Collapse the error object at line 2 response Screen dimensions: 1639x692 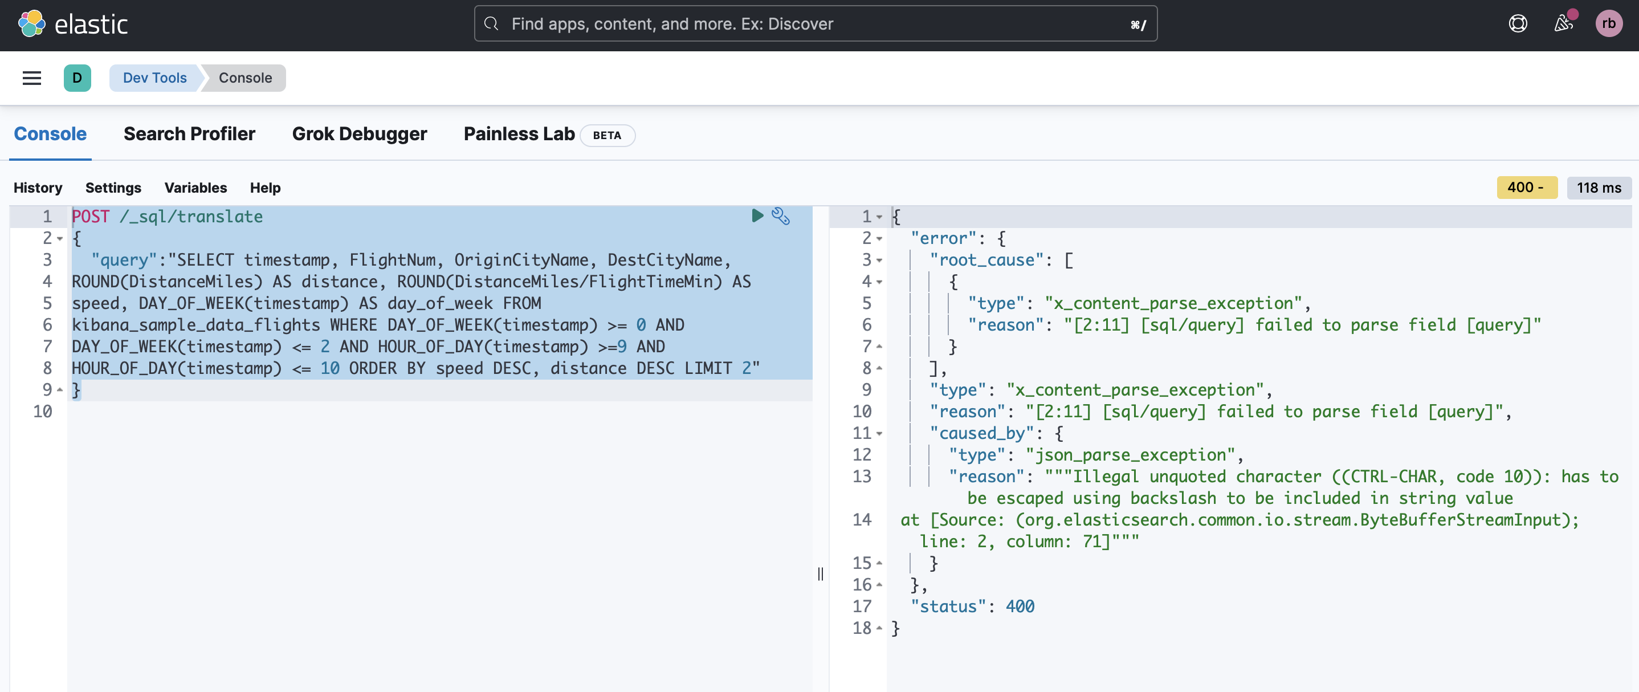coord(879,238)
